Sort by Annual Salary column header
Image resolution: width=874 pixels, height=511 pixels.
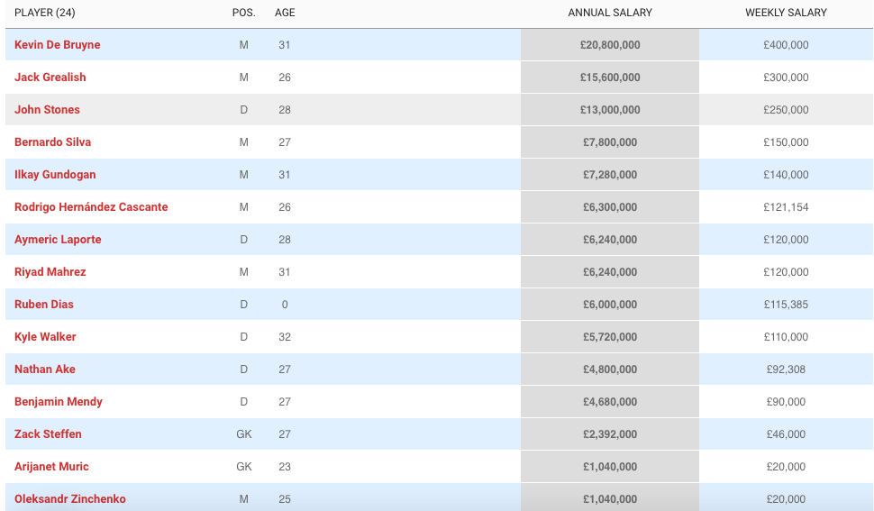[x=610, y=13]
